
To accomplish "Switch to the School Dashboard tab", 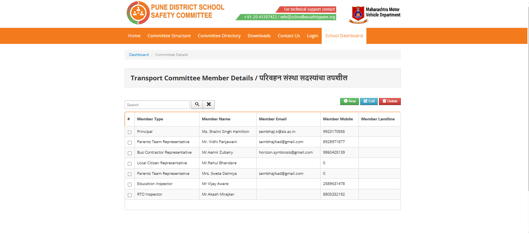I will point(344,36).
